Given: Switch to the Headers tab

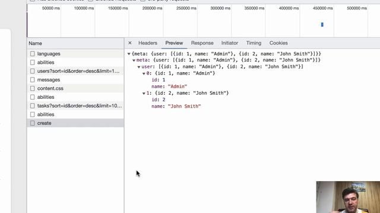Looking at the screenshot, I should point(148,43).
